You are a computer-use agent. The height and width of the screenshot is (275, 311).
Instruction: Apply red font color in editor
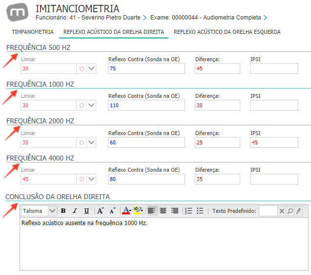click(126, 211)
